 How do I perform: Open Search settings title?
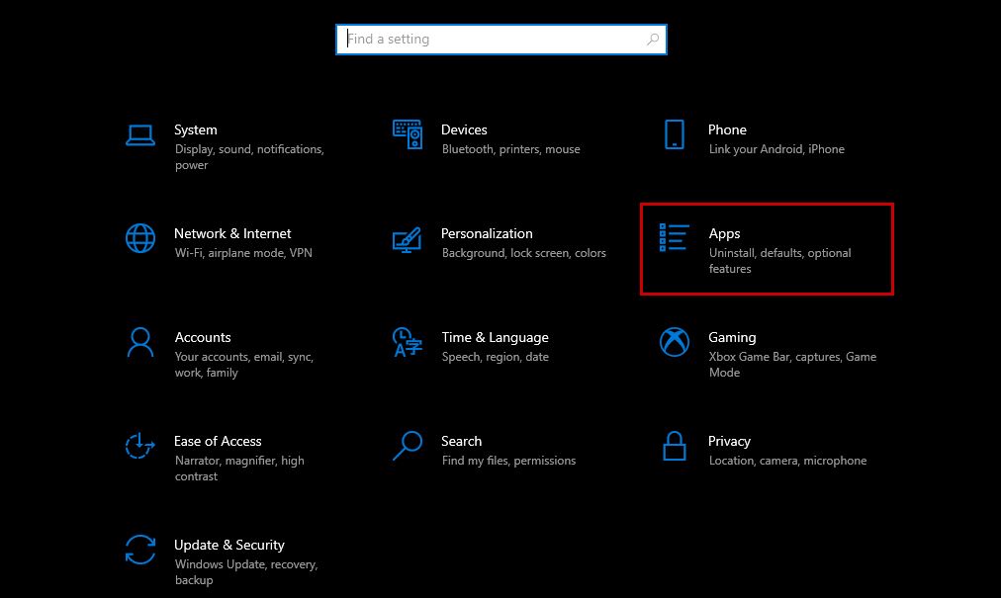click(461, 441)
